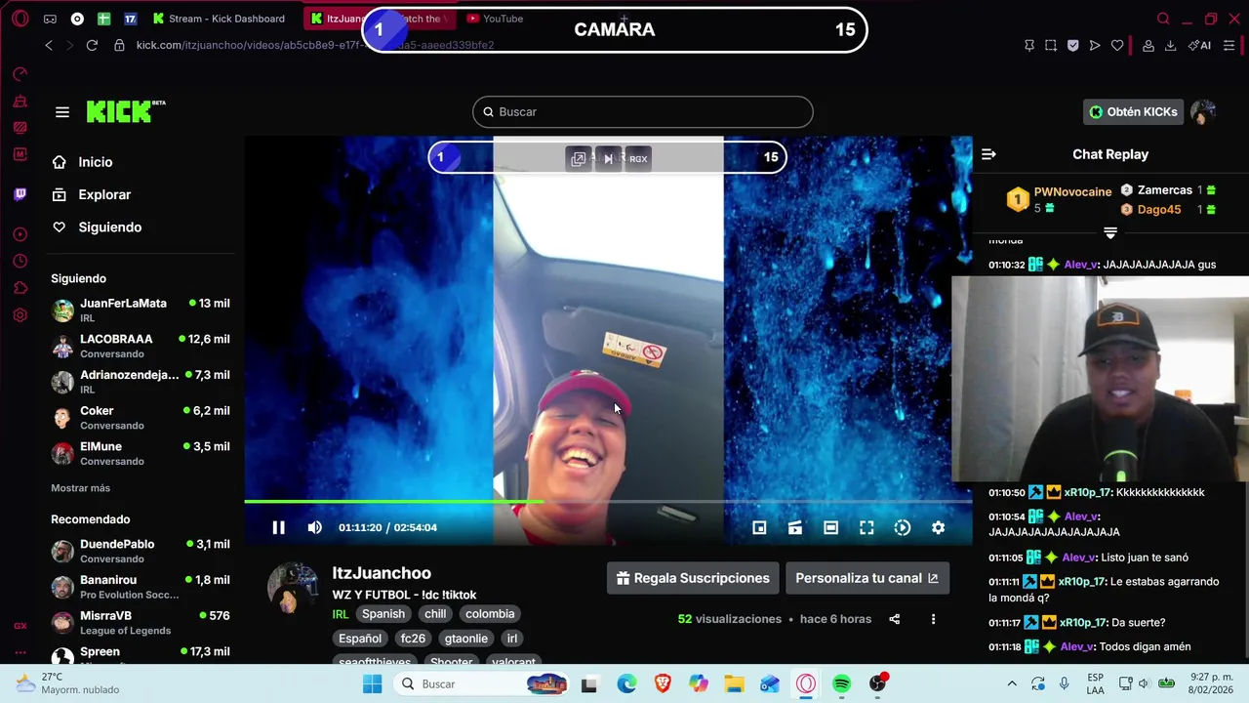The width and height of the screenshot is (1249, 703).
Task: Open pop-out icon on video overlay
Action: click(579, 158)
